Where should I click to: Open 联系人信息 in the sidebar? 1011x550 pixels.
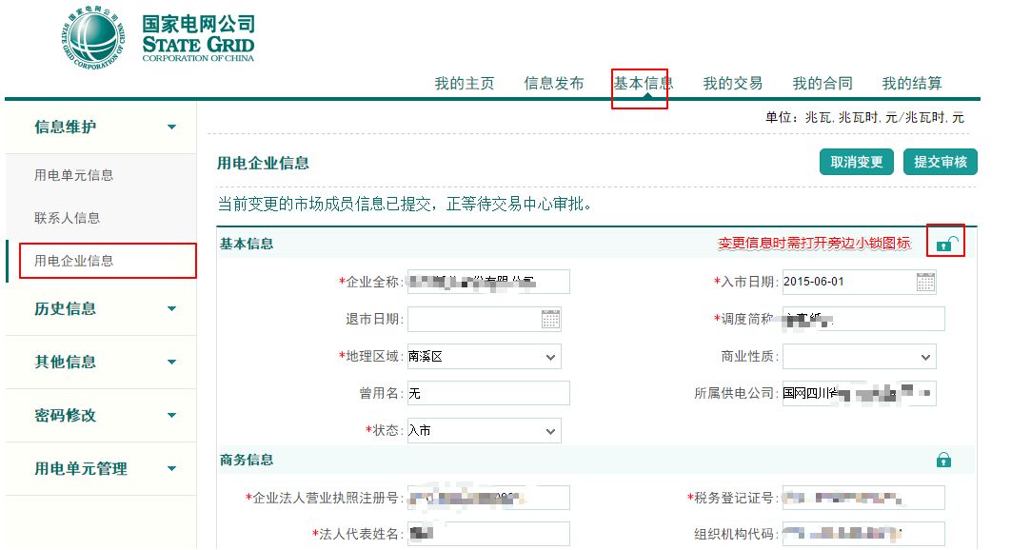(x=68, y=218)
